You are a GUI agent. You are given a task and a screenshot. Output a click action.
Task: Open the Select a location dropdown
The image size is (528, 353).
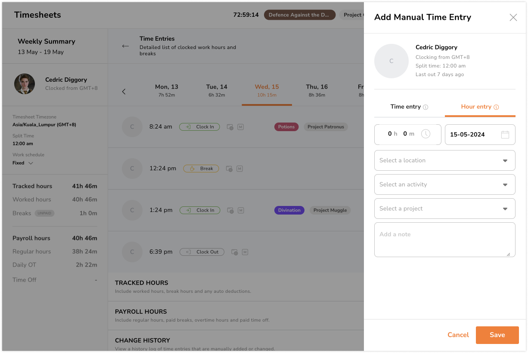[444, 160]
